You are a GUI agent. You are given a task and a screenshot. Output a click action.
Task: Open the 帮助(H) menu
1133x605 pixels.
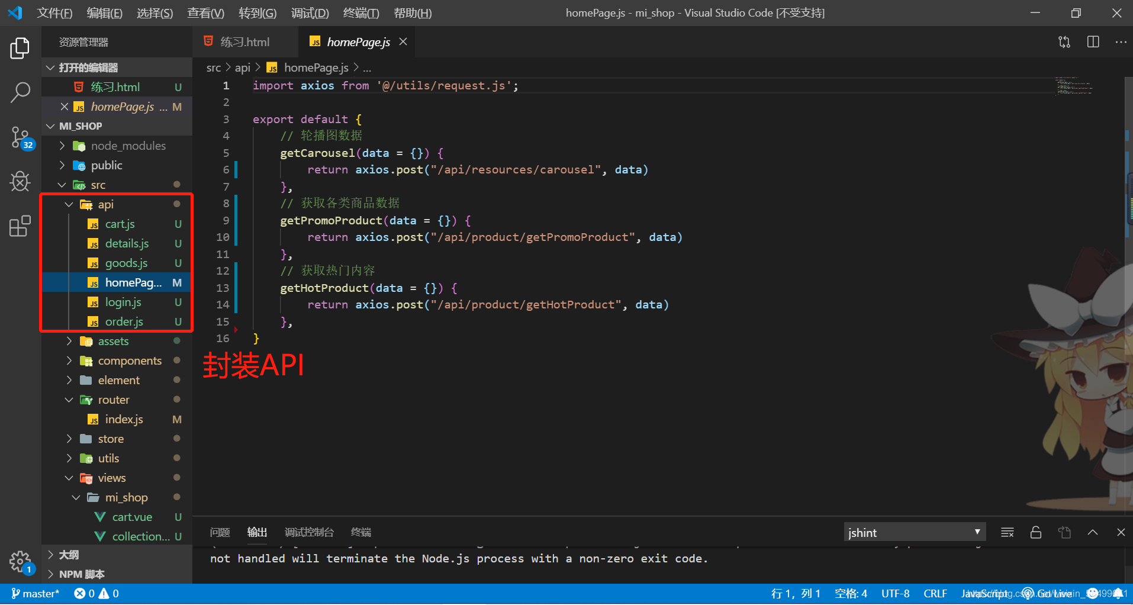coord(413,13)
